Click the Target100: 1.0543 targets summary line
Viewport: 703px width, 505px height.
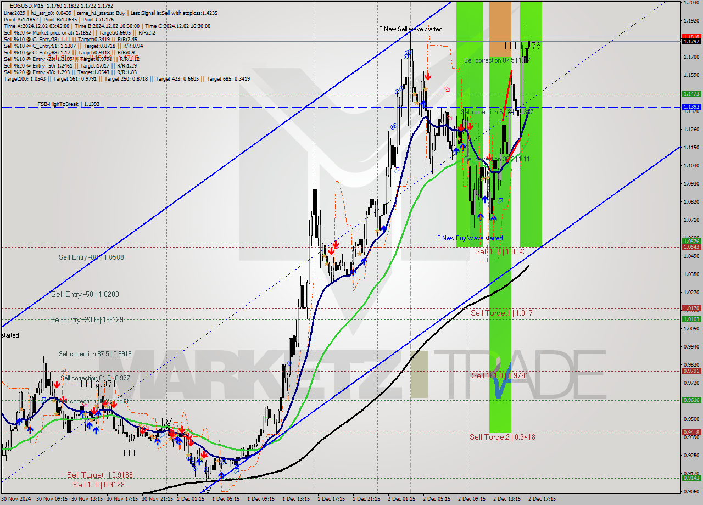[127, 78]
